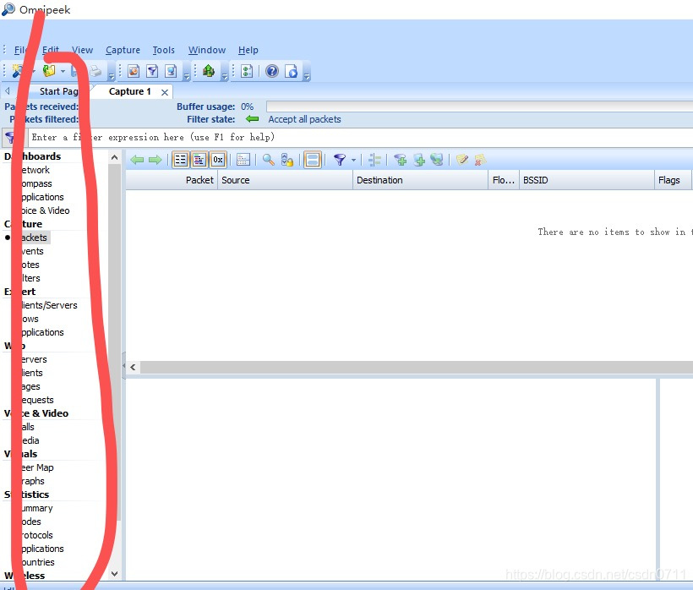Click the filter expression input field
The image size is (693, 590).
tap(361, 138)
